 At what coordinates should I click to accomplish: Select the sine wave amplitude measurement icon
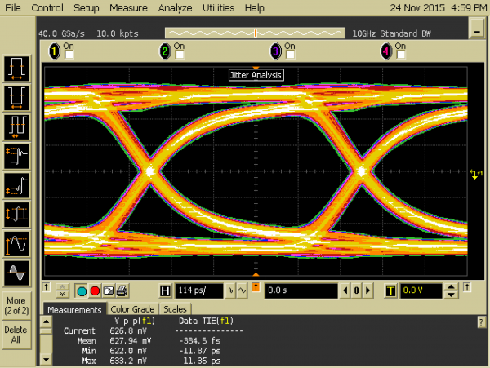[x=16, y=243]
